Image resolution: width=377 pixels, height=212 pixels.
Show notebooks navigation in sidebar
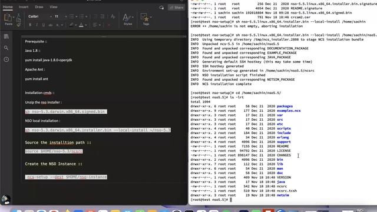(6, 37)
